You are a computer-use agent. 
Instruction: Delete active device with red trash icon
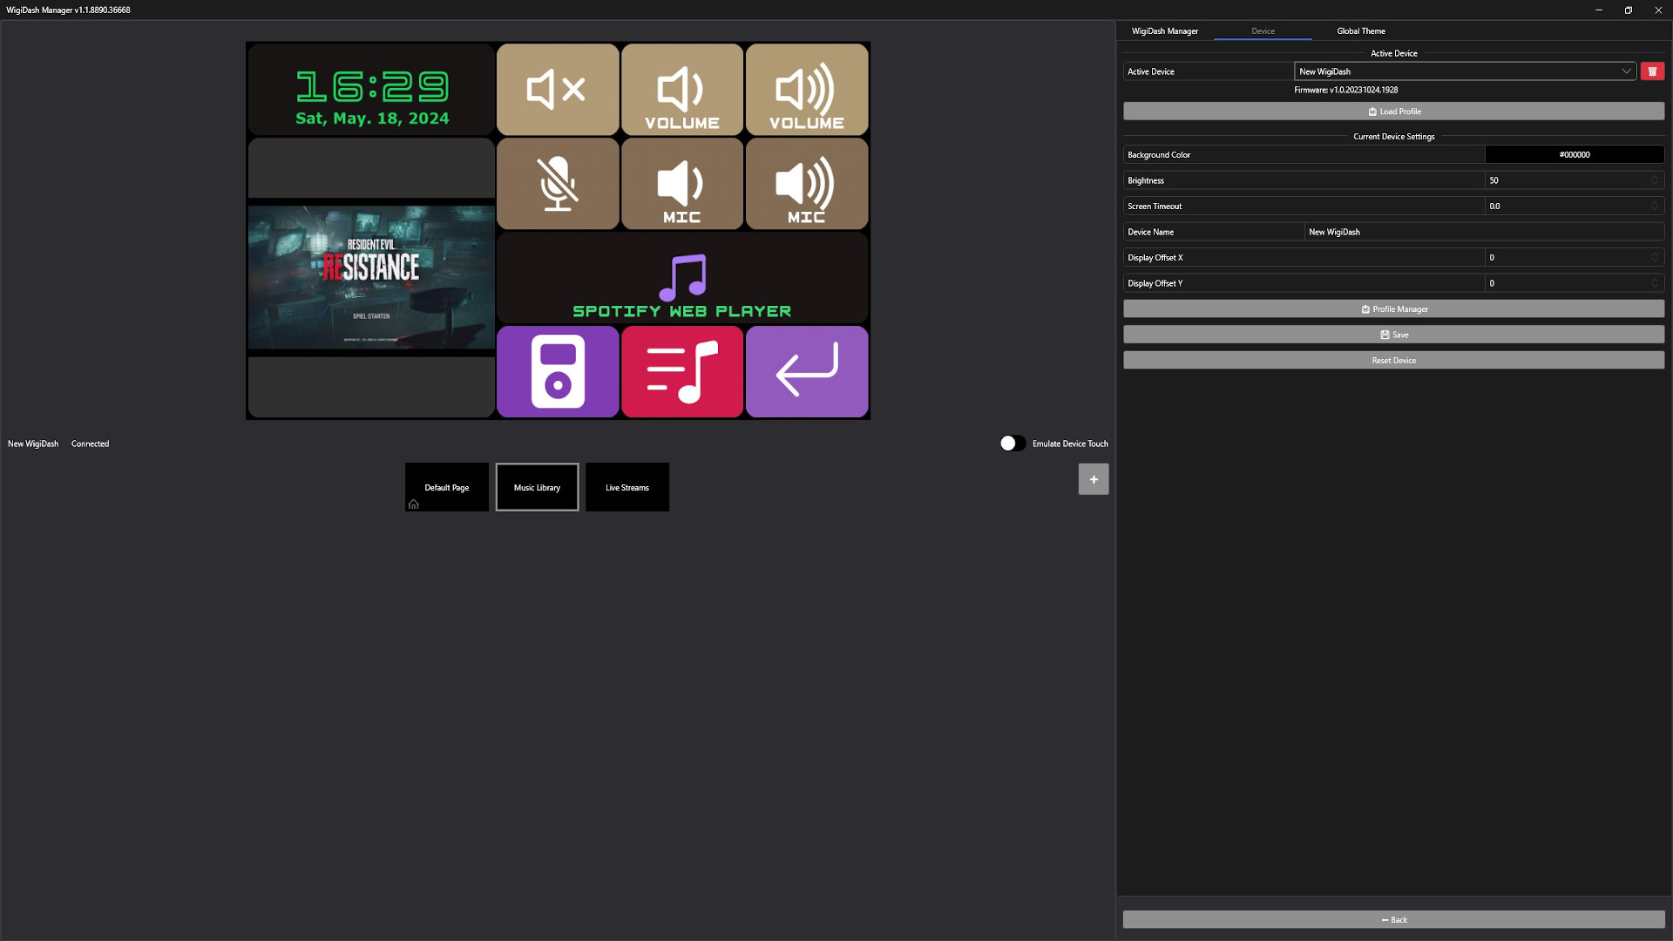tap(1652, 71)
